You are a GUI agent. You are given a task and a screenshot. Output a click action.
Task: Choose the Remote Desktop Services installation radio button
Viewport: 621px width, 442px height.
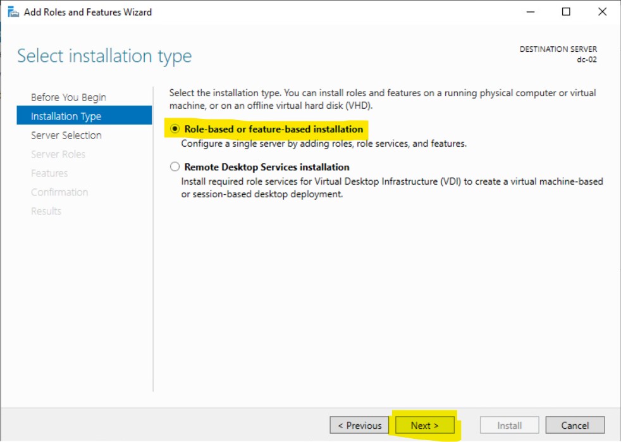(x=175, y=168)
